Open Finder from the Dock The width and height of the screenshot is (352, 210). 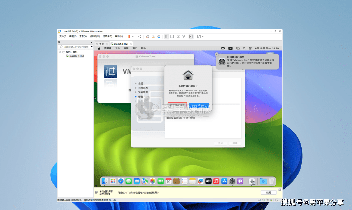coord(105,181)
